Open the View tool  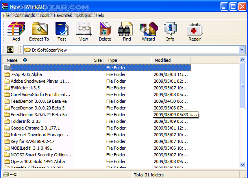pos(84,29)
